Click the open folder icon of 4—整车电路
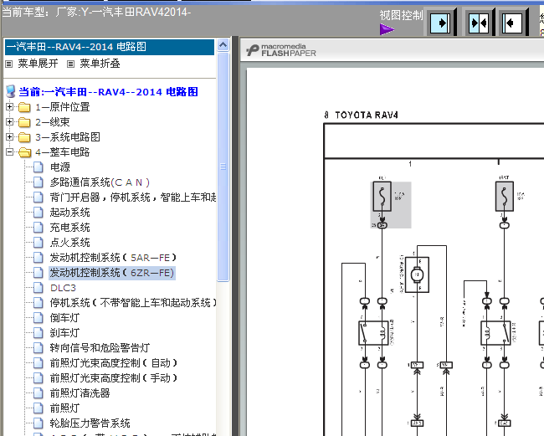Image resolution: width=544 pixels, height=436 pixels. pos(24,152)
